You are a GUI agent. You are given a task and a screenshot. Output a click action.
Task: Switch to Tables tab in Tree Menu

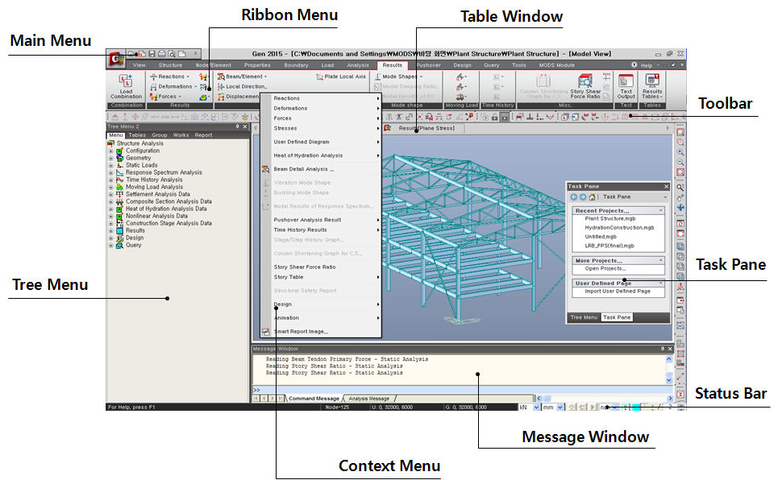point(137,134)
